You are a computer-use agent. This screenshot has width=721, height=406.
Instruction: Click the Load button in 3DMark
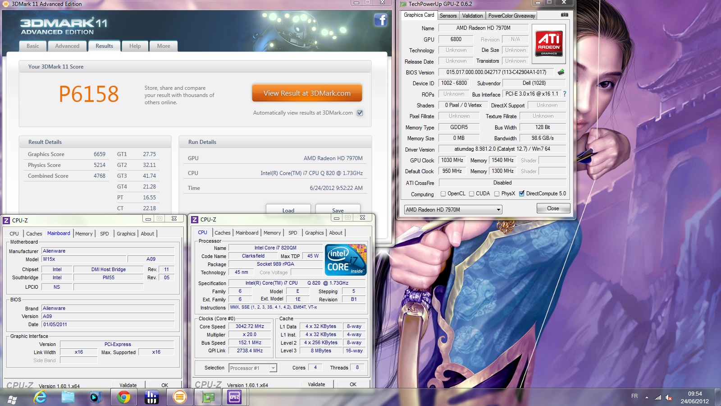coord(288,210)
